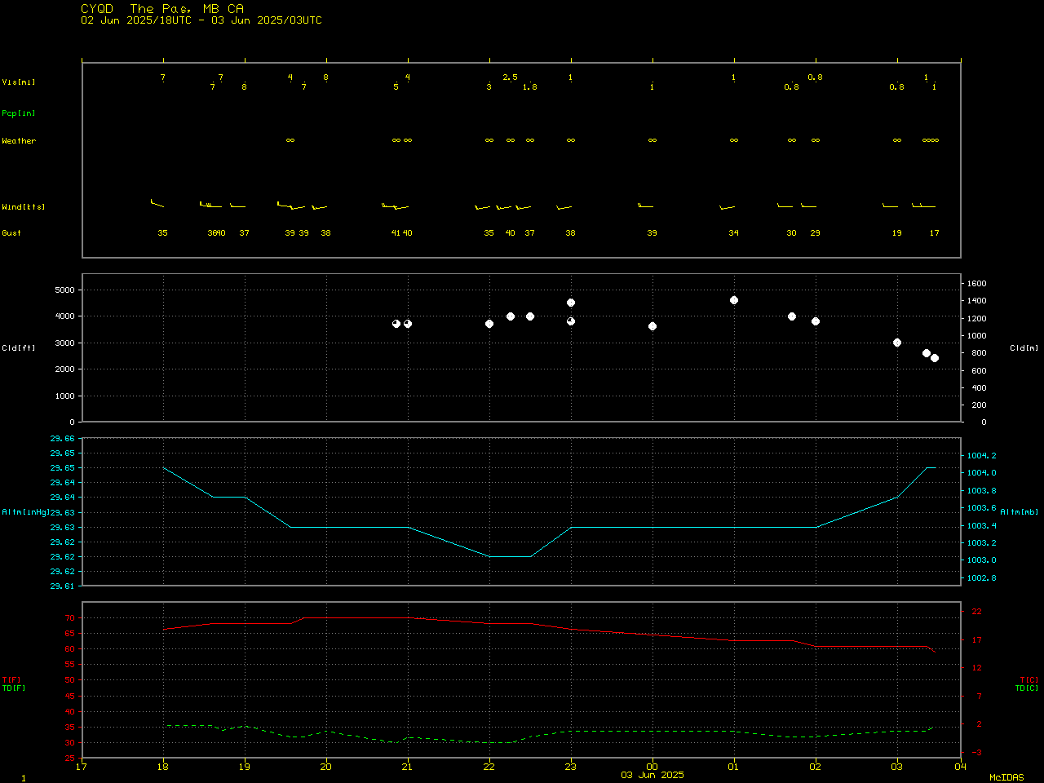Screen dimensions: 1044x783
Task: Click the 03 Jun 2025 date label on time axis
Action: (652, 775)
